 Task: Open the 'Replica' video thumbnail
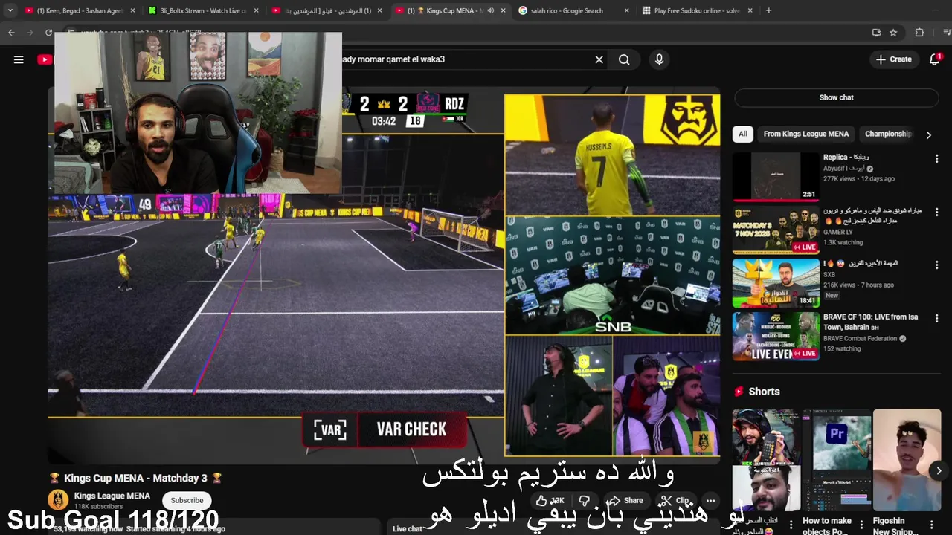point(776,177)
